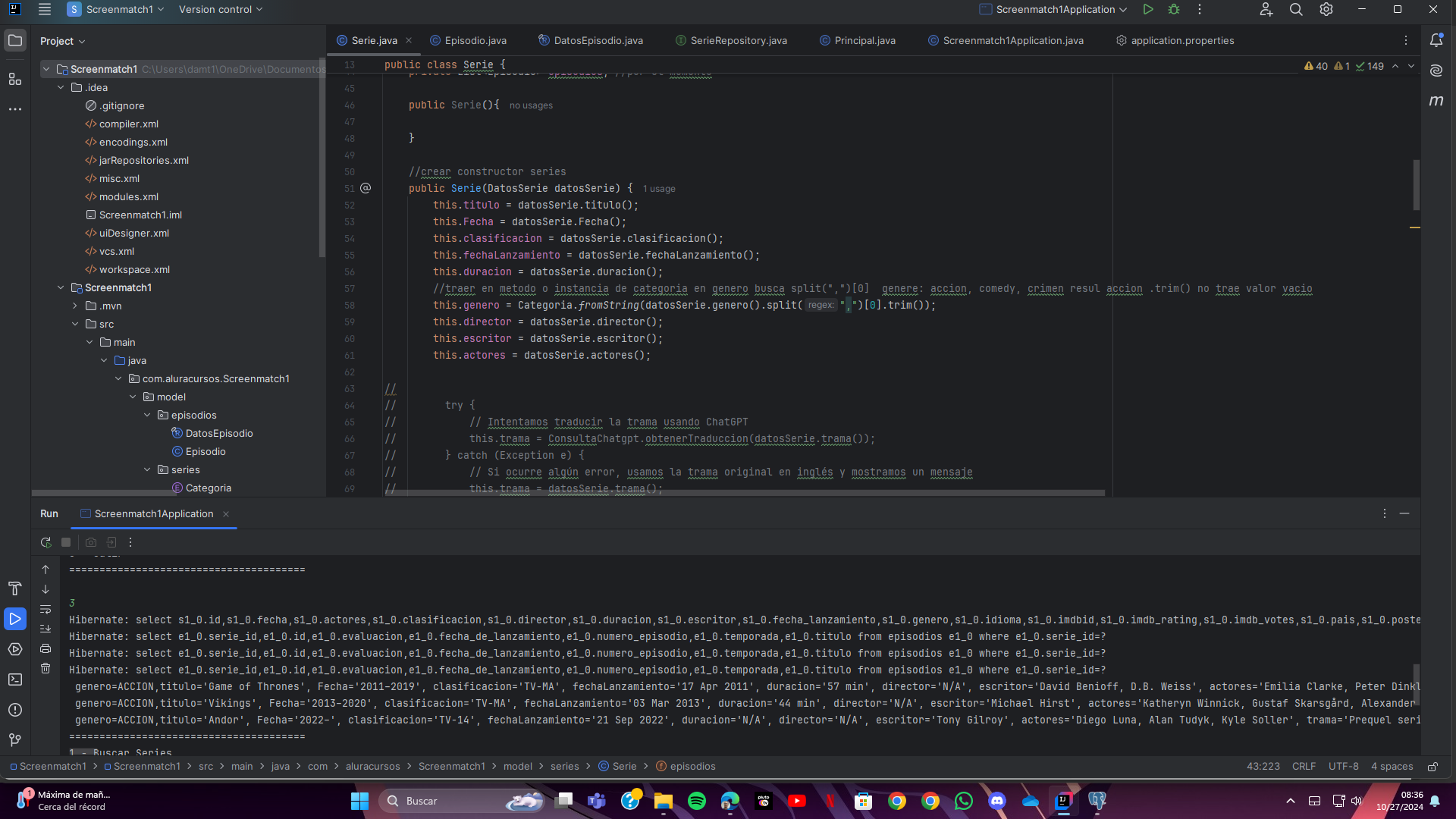Switch to Screenmatch1Application.java tab
The height and width of the screenshot is (819, 1456).
tap(1006, 40)
